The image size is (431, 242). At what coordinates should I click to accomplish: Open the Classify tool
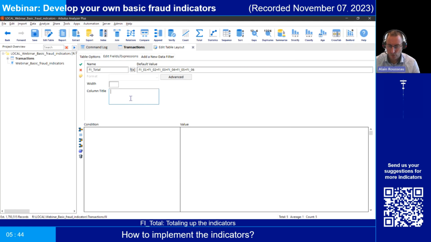(x=309, y=35)
